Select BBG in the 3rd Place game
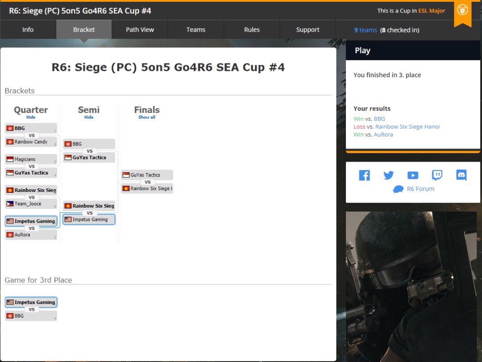The width and height of the screenshot is (482, 362). point(31,316)
